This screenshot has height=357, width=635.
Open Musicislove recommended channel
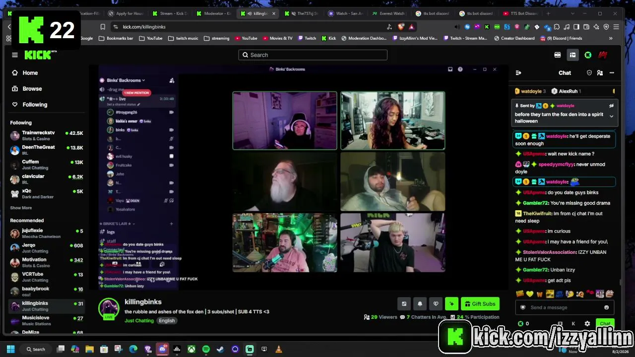tap(46, 320)
